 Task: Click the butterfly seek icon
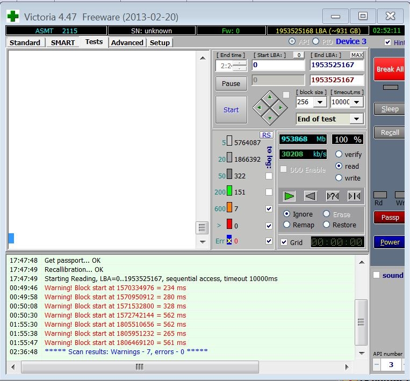354,196
